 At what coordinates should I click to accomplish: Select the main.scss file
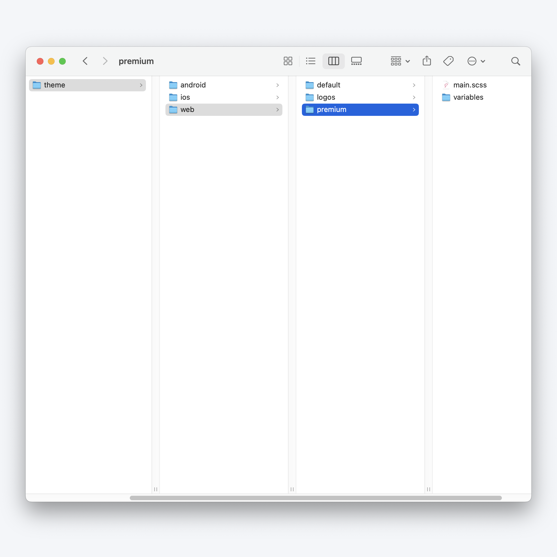pyautogui.click(x=485, y=85)
